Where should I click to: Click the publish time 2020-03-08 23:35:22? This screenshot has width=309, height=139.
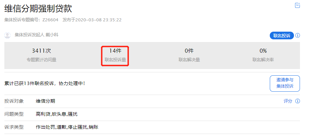(x=99, y=20)
